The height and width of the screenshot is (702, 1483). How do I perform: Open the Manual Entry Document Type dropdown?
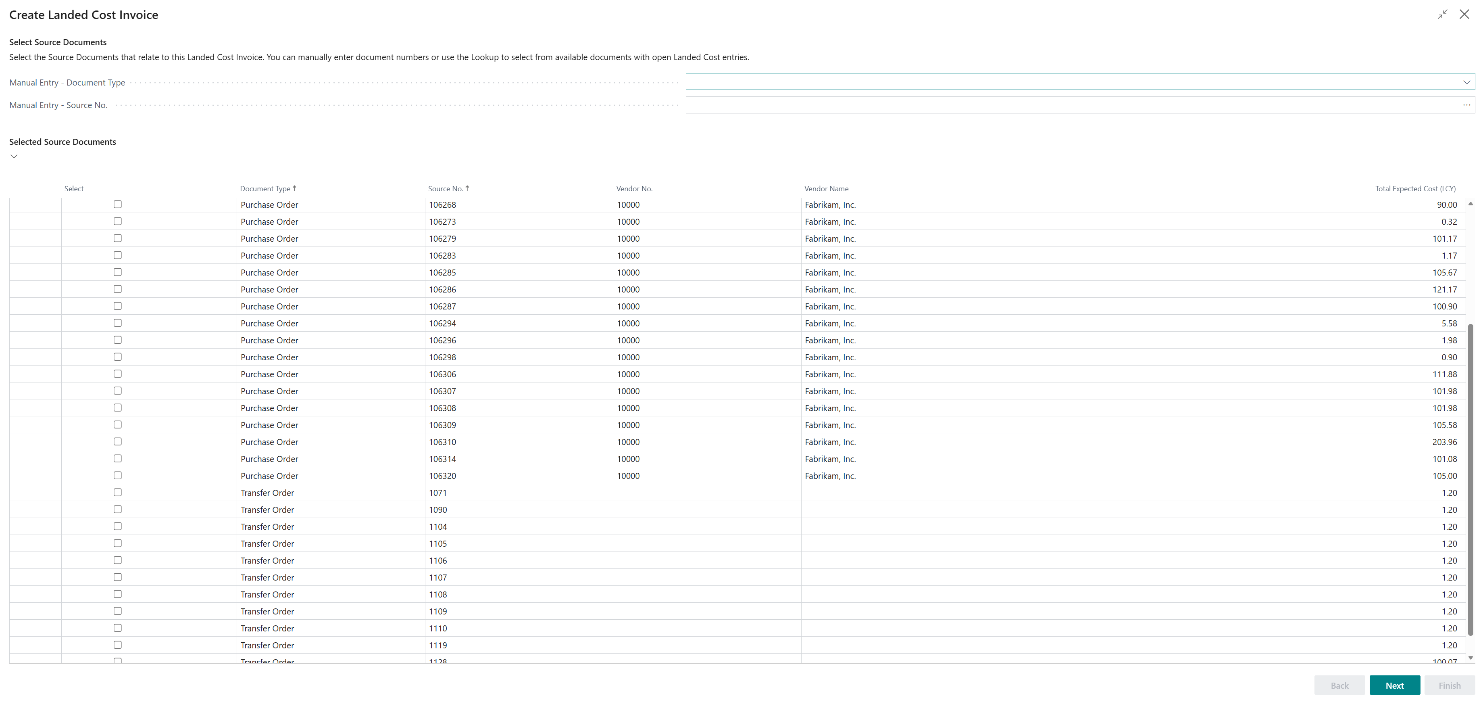pyautogui.click(x=1466, y=82)
